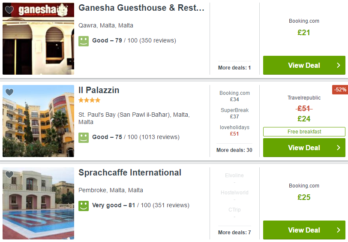Click the four-star rating of Il Palazzin
Image resolution: width=348 pixels, height=242 pixels.
click(90, 100)
